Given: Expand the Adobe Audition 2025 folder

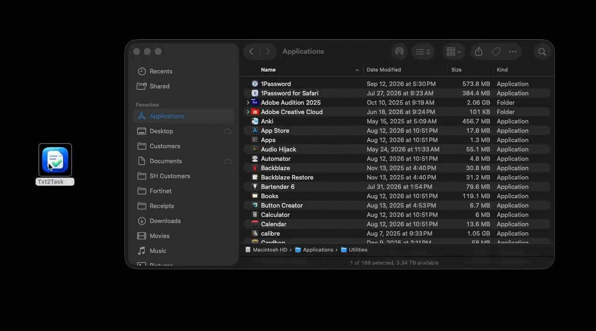Looking at the screenshot, I should 248,102.
